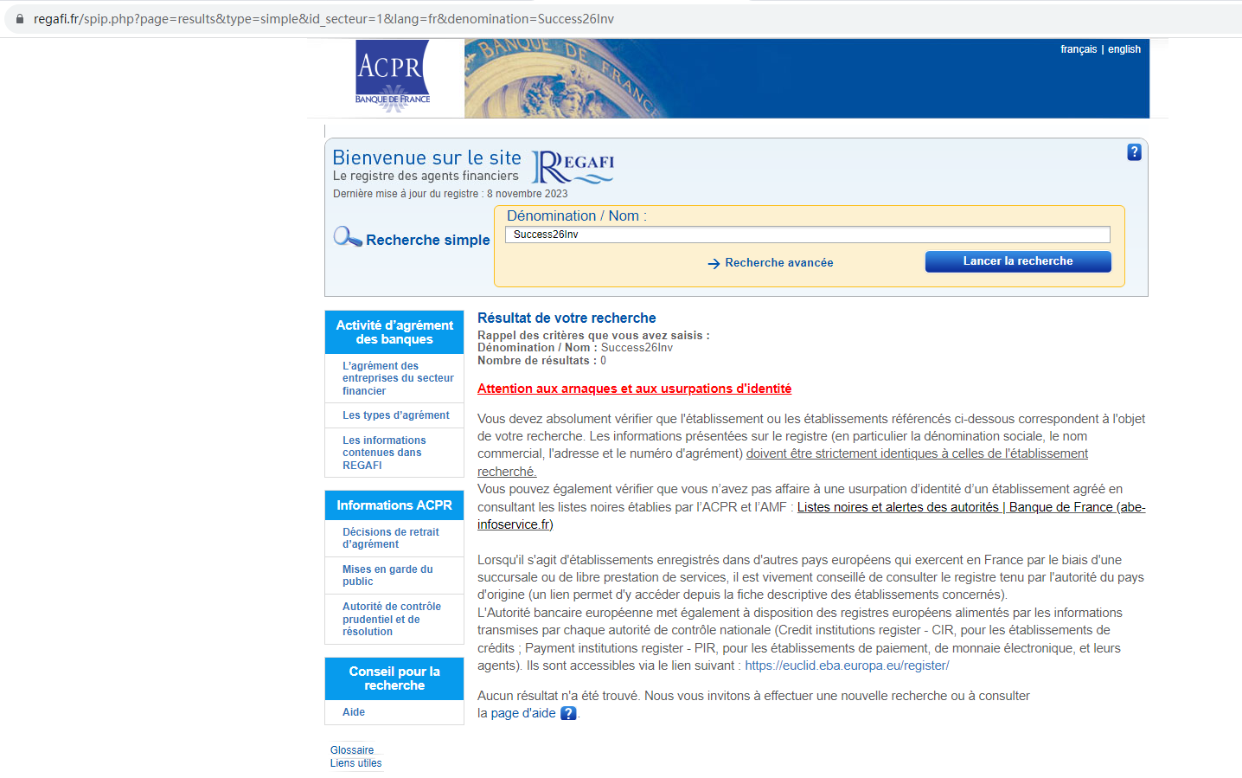
Task: Open the Liens utiles footer link
Action: tap(355, 763)
